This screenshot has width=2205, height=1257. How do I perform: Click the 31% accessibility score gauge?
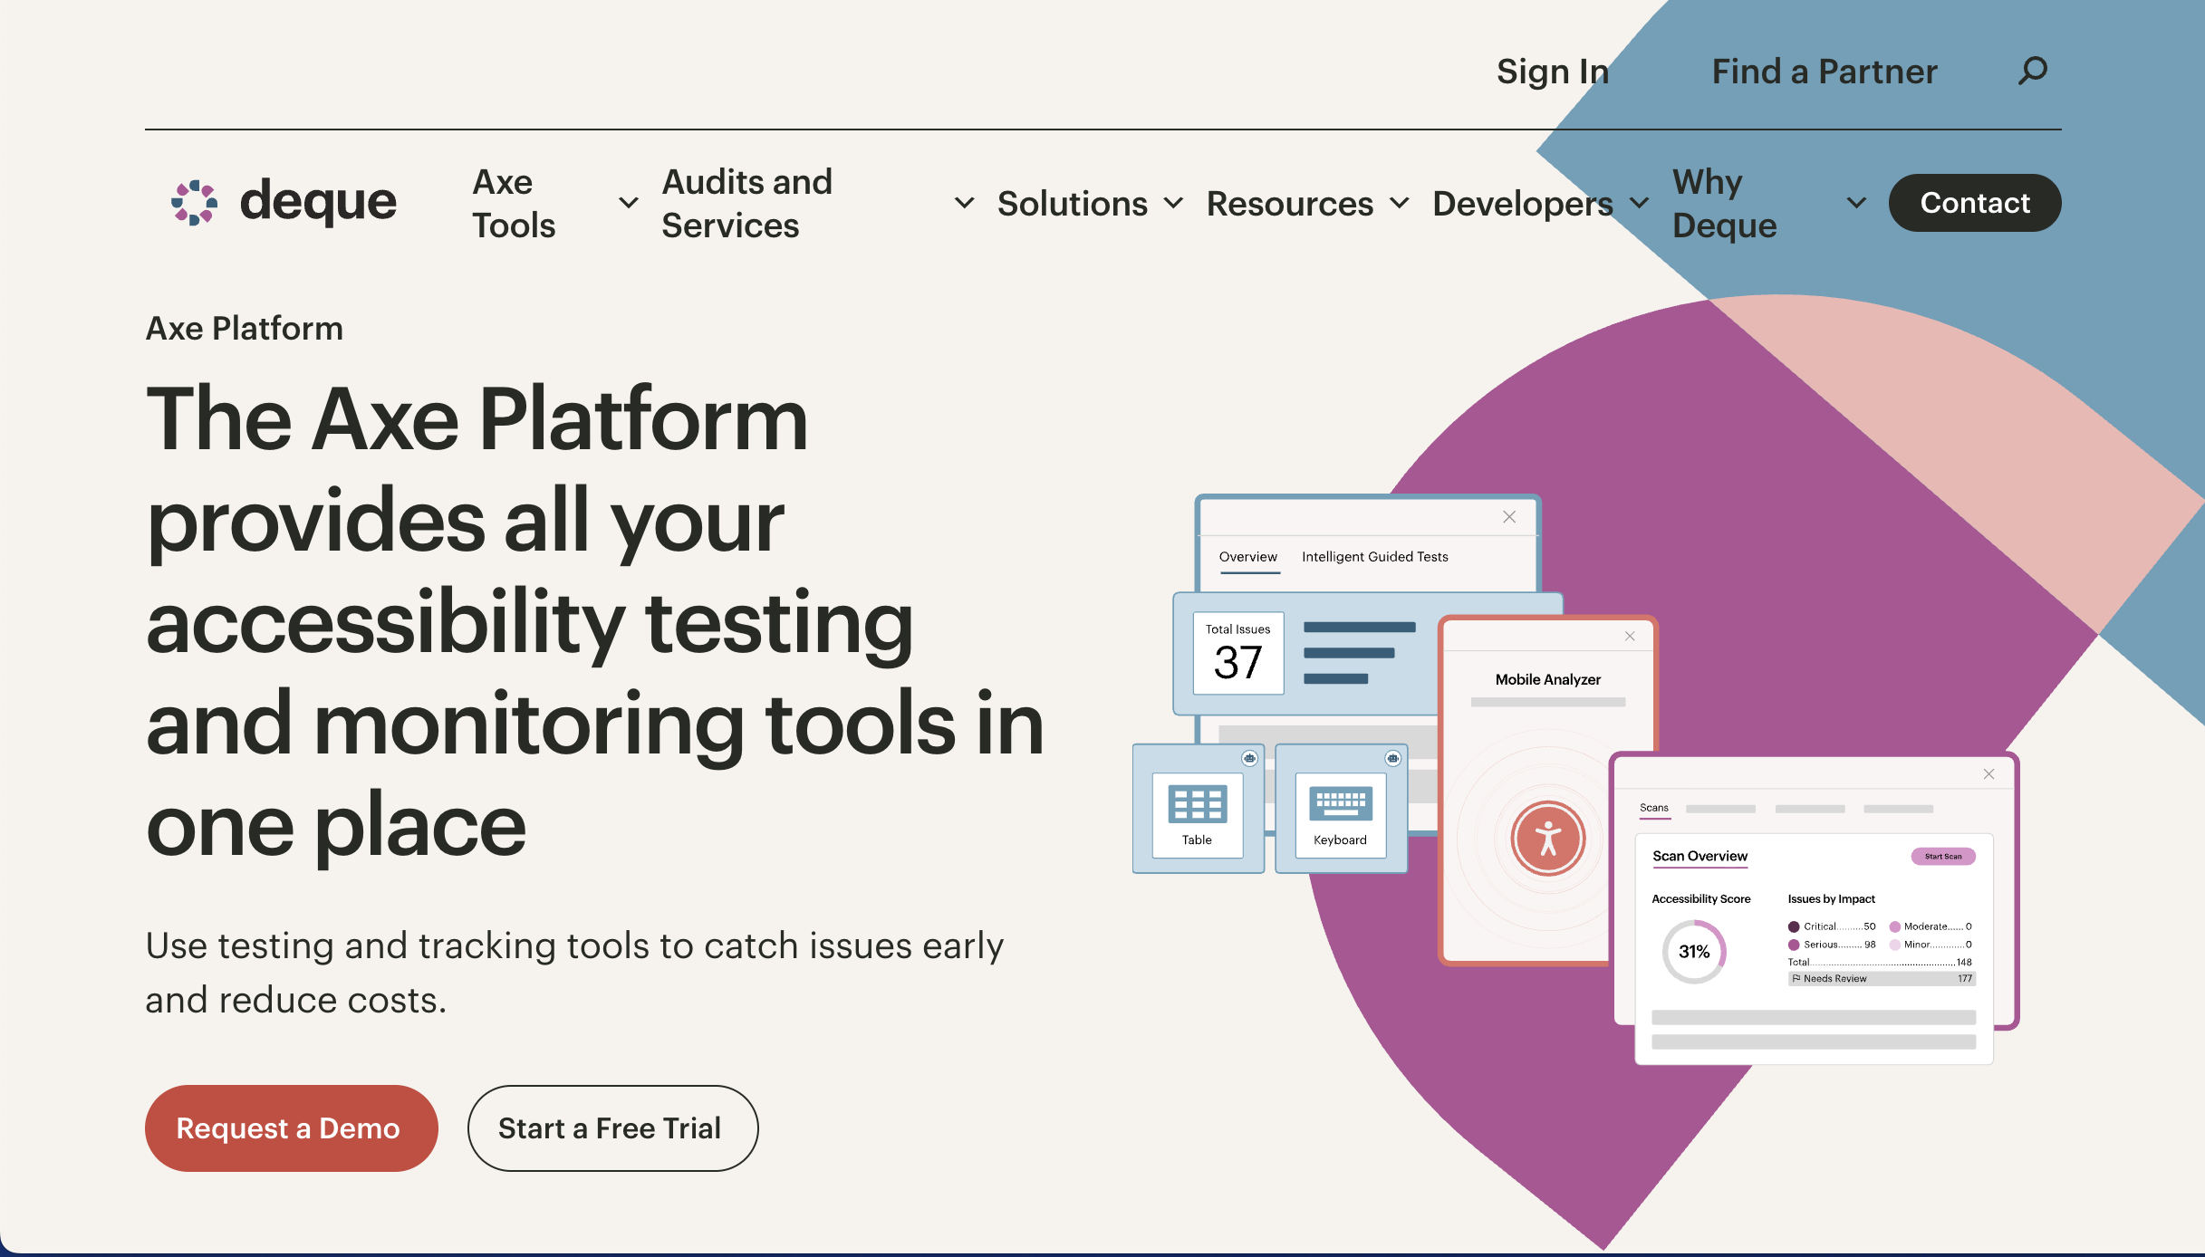coord(1693,951)
